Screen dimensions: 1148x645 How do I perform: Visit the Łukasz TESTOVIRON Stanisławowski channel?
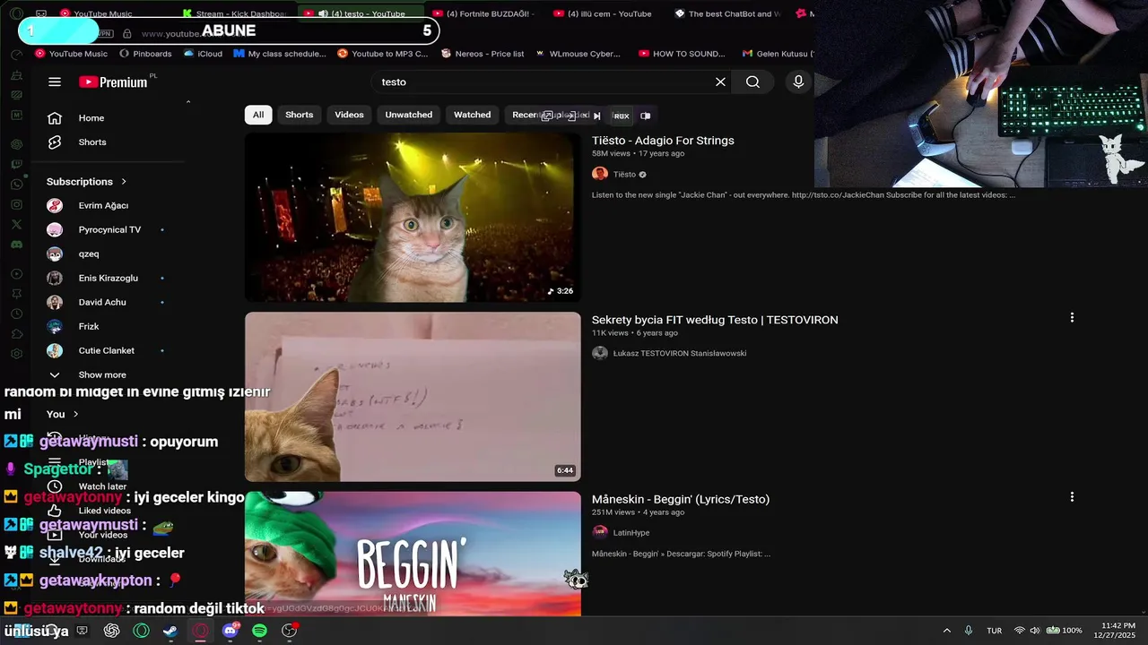point(680,353)
